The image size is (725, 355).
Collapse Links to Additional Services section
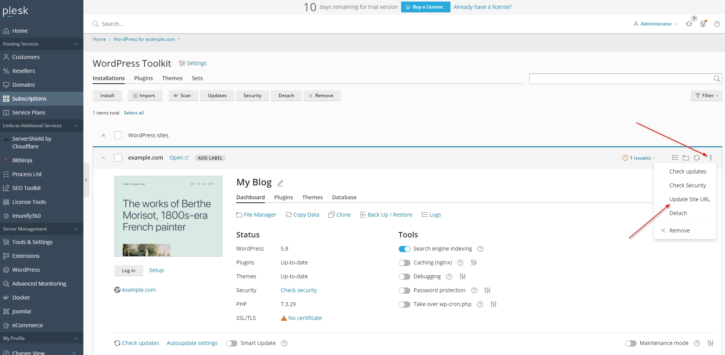pos(76,126)
